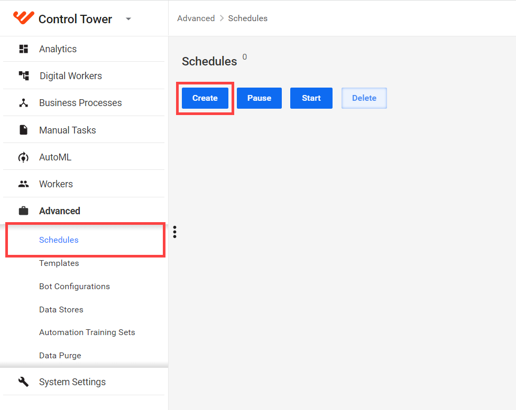The width and height of the screenshot is (516, 410).
Task: Click the Schedules breadcrumb link
Action: click(248, 18)
